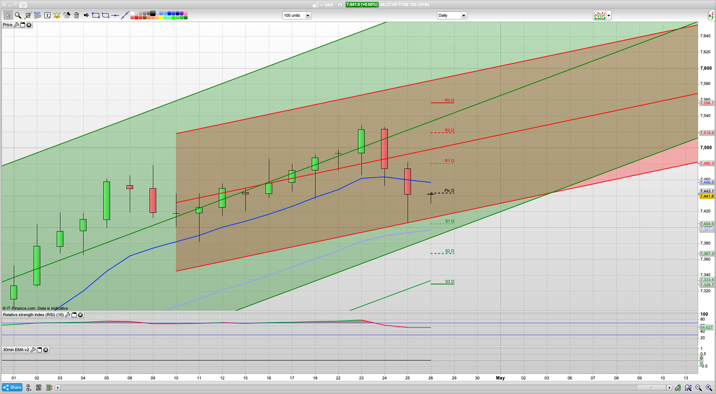
Task: Activate the magnifier zoom tool
Action: coord(18,15)
